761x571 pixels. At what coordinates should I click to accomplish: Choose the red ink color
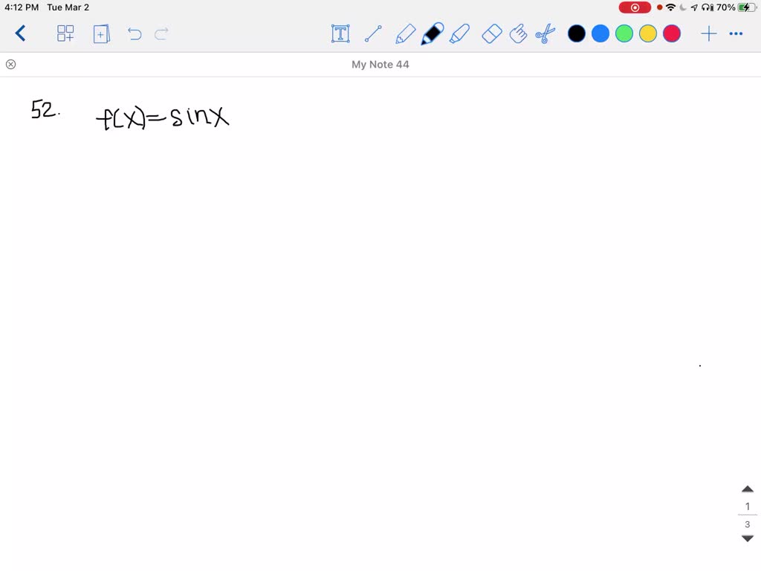click(x=671, y=33)
